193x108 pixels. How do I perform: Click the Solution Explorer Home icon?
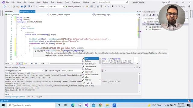(150, 15)
